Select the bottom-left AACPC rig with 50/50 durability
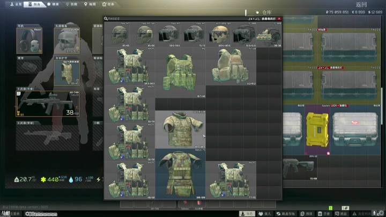The height and width of the screenshot is (217, 386). (x=130, y=180)
